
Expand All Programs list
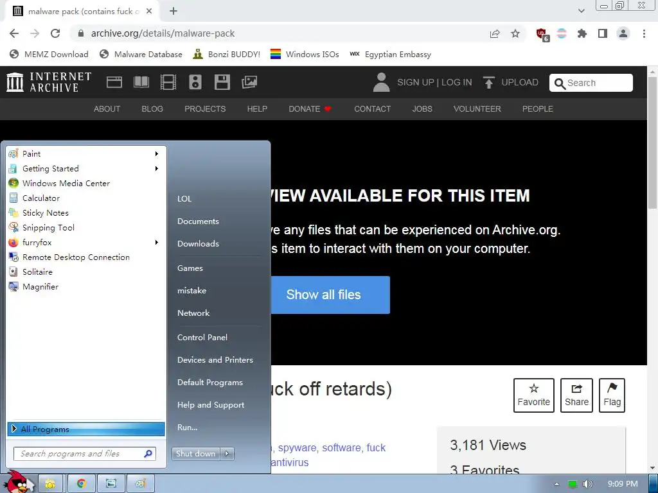click(86, 429)
